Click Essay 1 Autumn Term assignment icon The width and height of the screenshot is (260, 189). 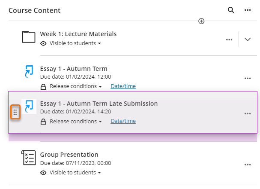point(28,72)
